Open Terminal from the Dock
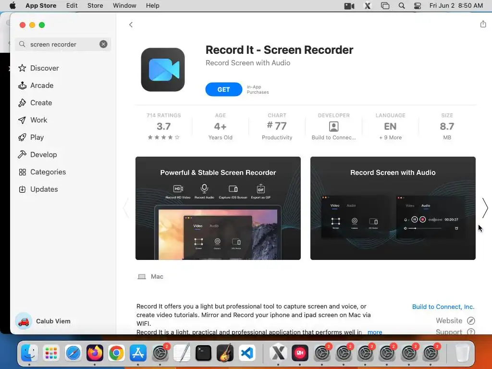The width and height of the screenshot is (492, 369). tap(203, 353)
